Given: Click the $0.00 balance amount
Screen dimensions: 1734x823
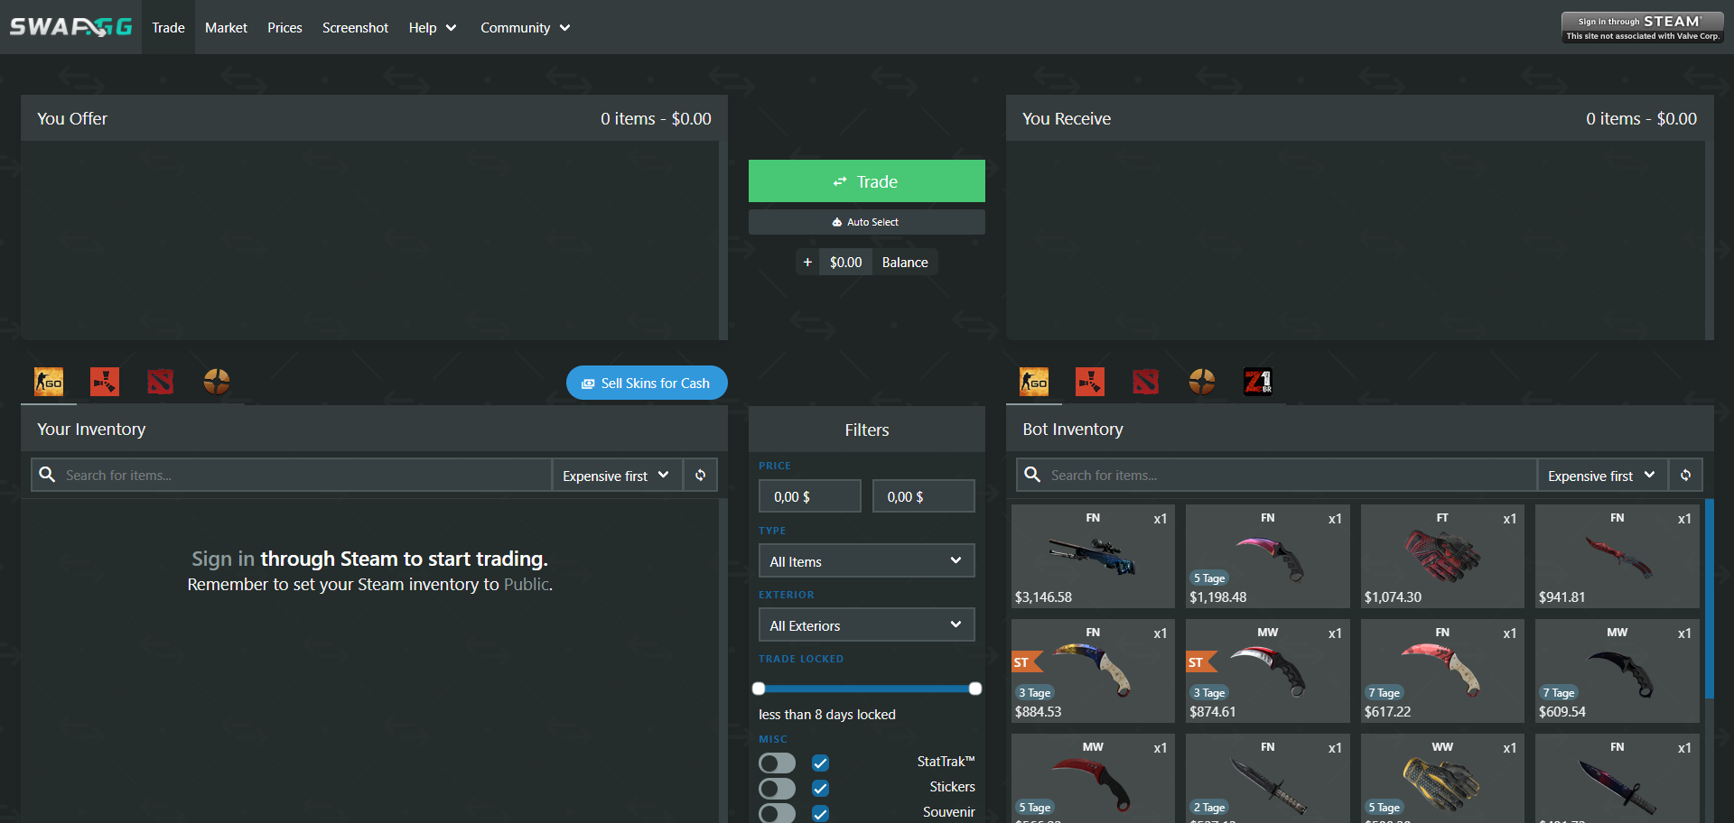Looking at the screenshot, I should [x=846, y=262].
